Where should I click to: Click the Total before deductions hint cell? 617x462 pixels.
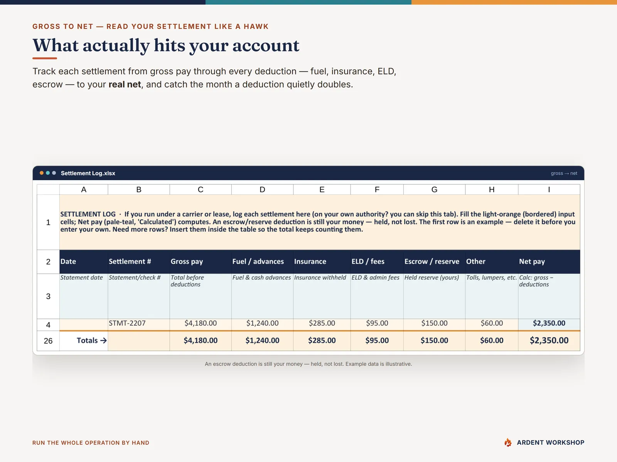pos(201,296)
